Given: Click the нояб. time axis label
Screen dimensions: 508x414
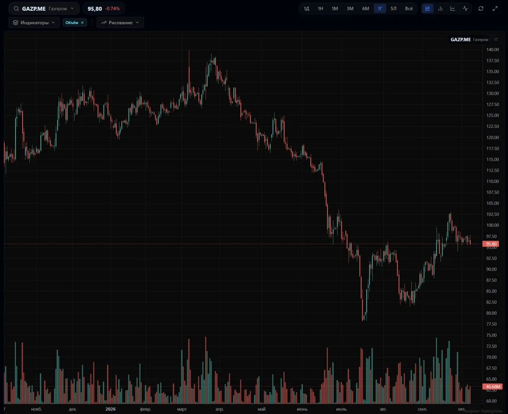Looking at the screenshot, I should pos(37,409).
